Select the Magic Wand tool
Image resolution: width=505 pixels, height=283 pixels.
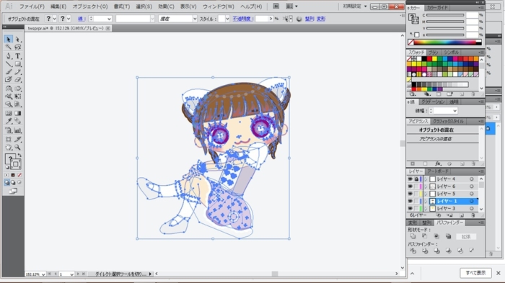(9, 48)
